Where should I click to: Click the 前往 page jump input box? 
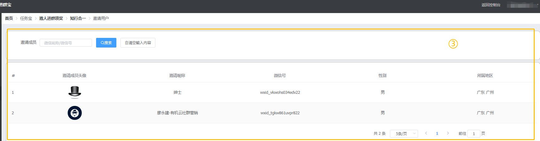click(x=474, y=134)
